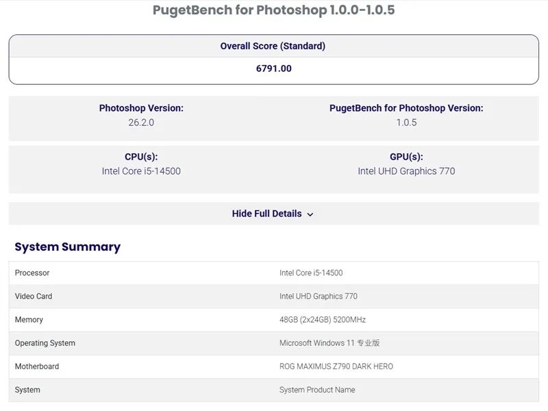
Task: Select the 1.0.5 benchmark version value
Action: tap(406, 123)
